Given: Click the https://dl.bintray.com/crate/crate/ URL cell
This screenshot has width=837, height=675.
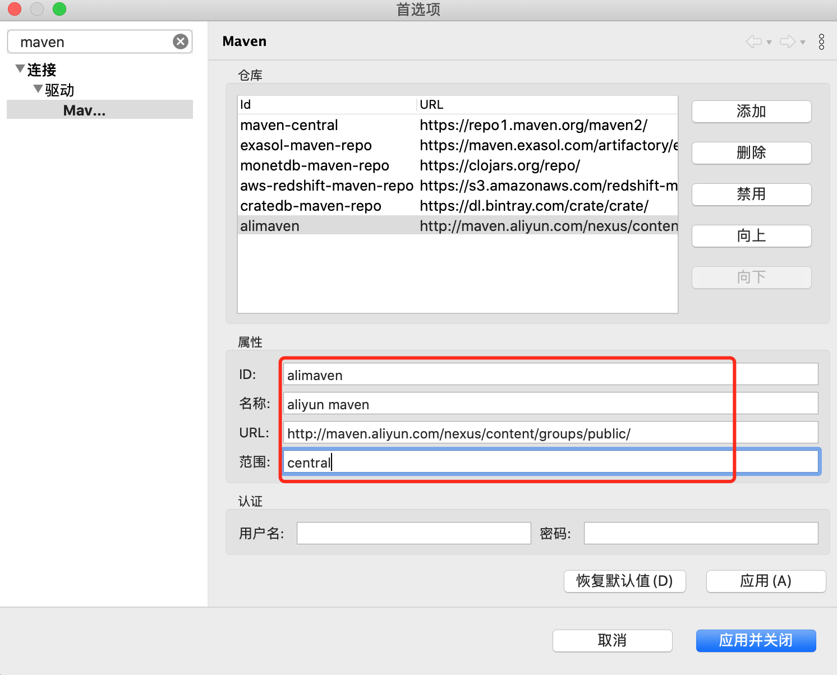Looking at the screenshot, I should point(534,206).
